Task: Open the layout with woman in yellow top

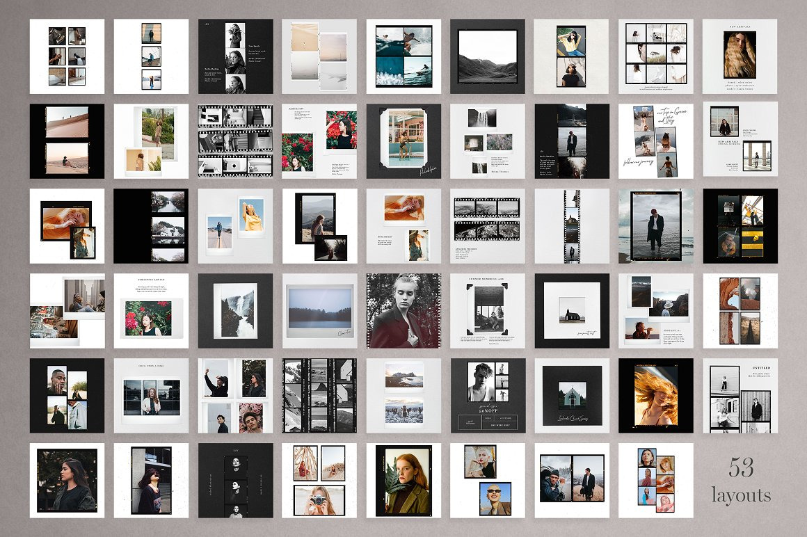Action: point(572,56)
